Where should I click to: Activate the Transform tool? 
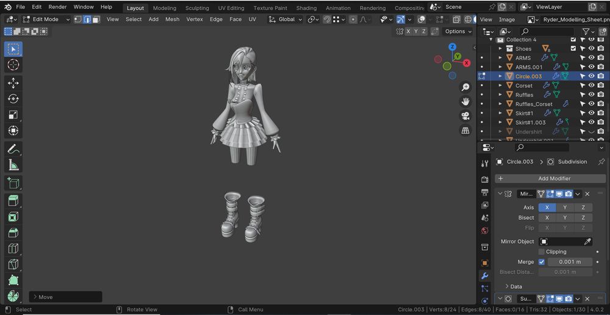13,131
